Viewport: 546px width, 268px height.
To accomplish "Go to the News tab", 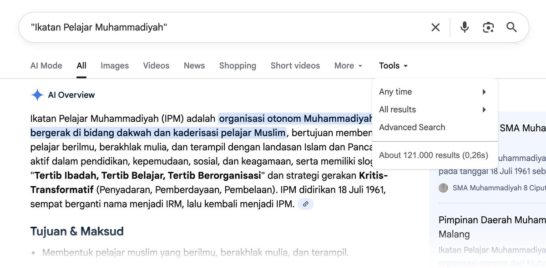I will pos(194,65).
